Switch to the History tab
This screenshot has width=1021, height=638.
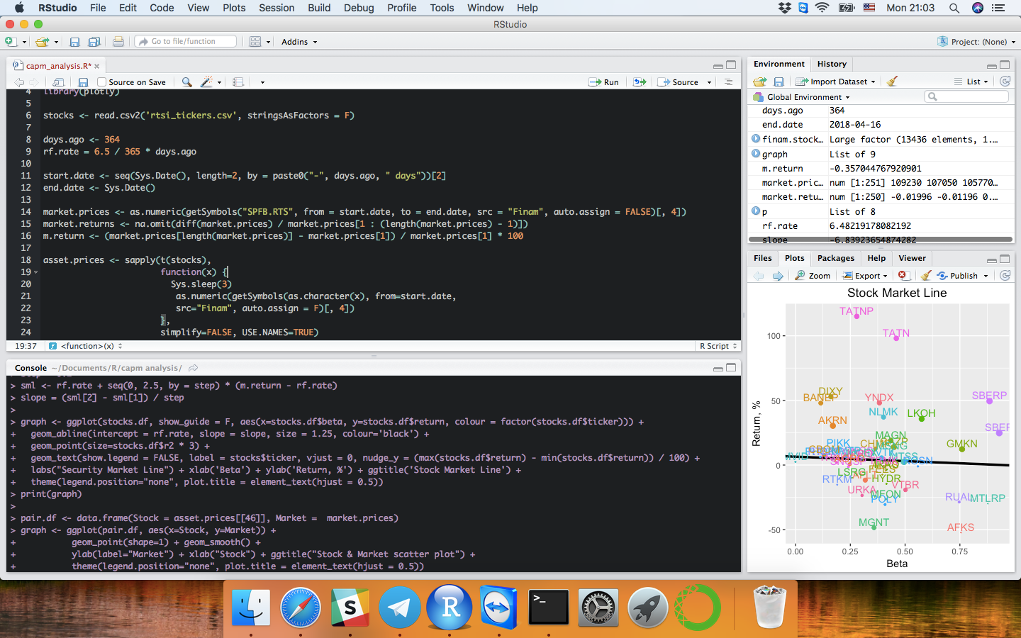pyautogui.click(x=832, y=64)
